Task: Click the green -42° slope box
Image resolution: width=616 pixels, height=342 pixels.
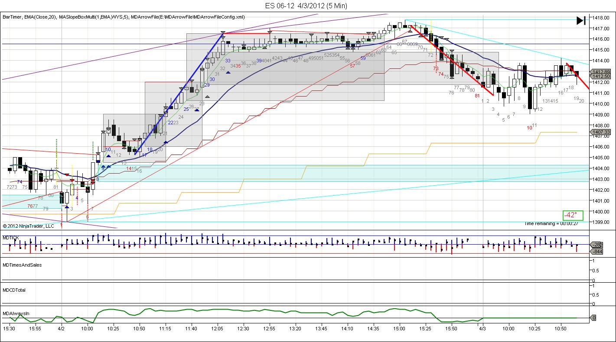Action: (x=573, y=215)
